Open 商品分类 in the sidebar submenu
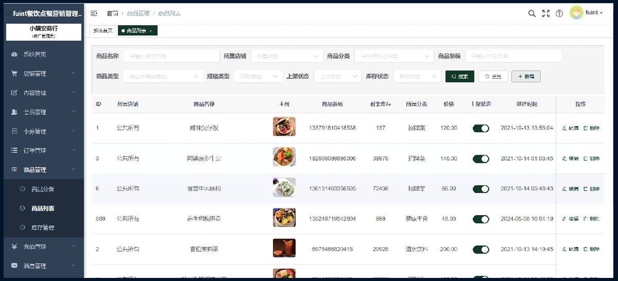 pos(43,189)
